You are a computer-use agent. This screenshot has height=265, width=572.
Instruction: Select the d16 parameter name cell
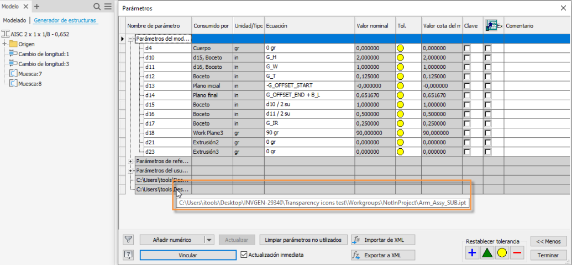pyautogui.click(x=167, y=114)
